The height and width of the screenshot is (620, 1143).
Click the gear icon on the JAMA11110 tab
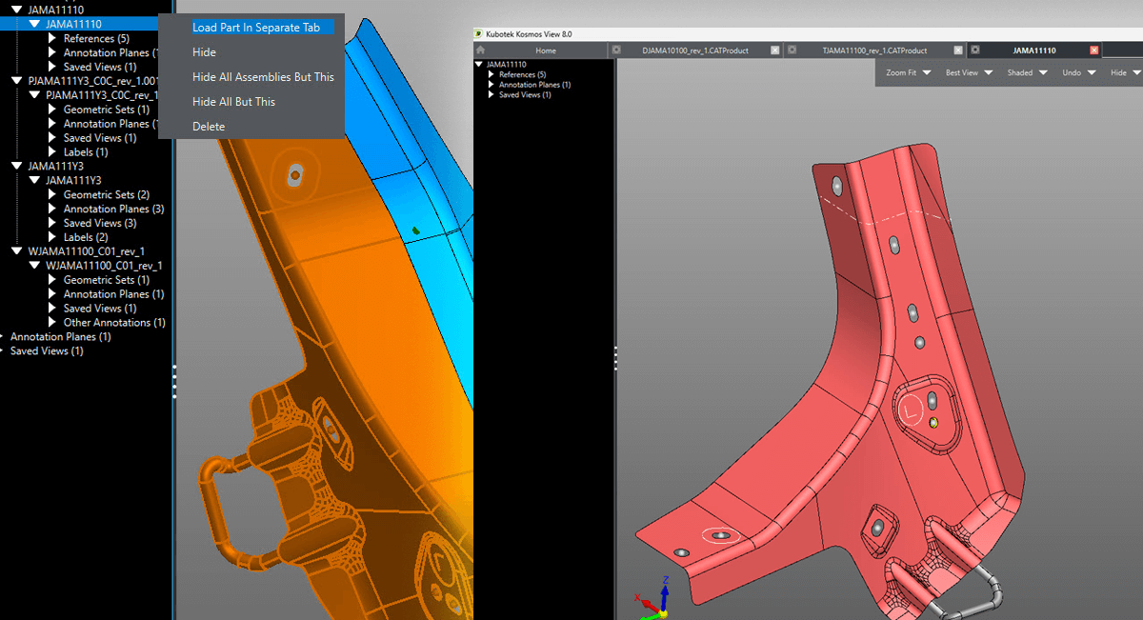[x=976, y=50]
